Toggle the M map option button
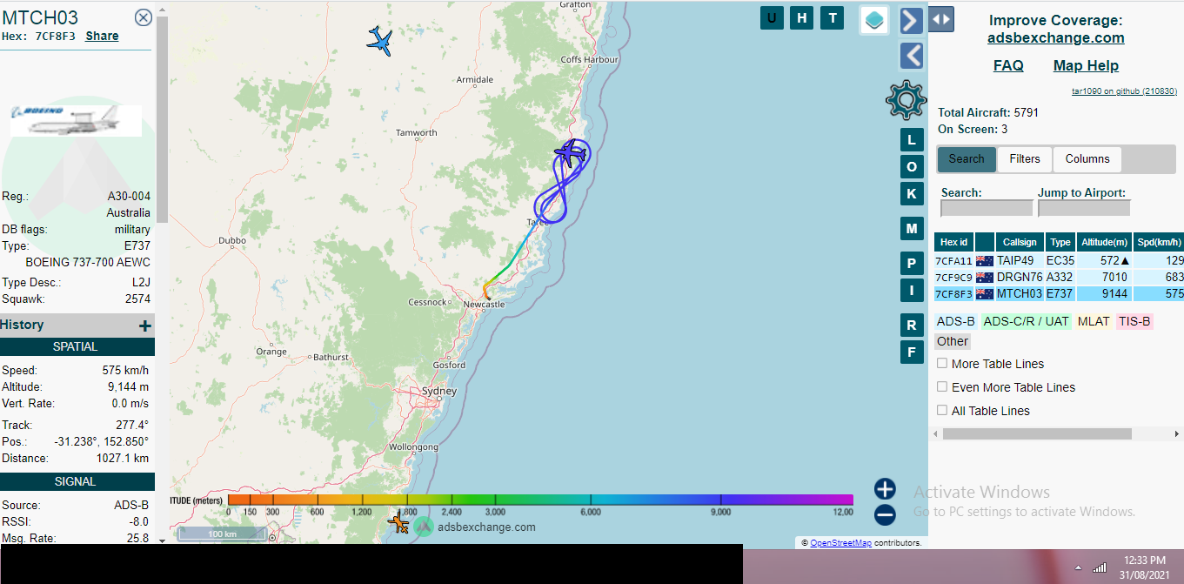 pyautogui.click(x=912, y=228)
